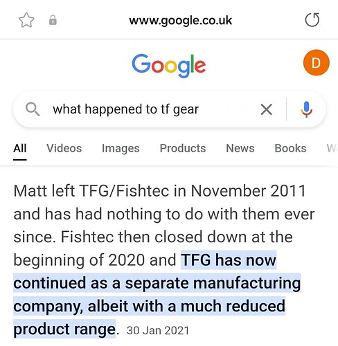Select the cut-off tab after Books
Screen dimensions: 338x346
pos(332,148)
